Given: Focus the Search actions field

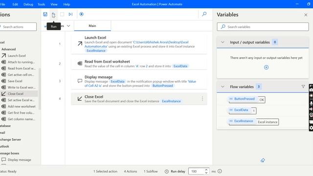Looking at the screenshot, I should pyautogui.click(x=18, y=27).
